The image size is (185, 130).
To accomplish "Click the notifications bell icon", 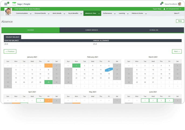I will click(x=161, y=4).
